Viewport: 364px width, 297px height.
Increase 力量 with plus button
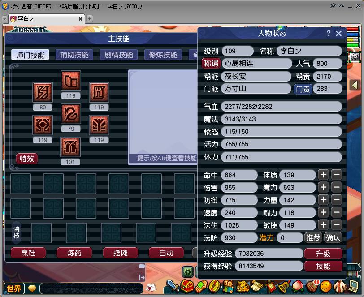tap(323, 200)
